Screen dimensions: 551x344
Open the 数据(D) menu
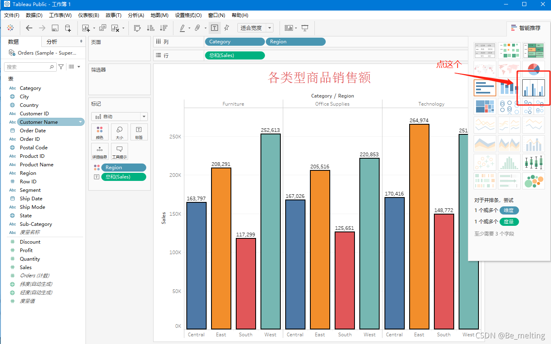(x=34, y=15)
